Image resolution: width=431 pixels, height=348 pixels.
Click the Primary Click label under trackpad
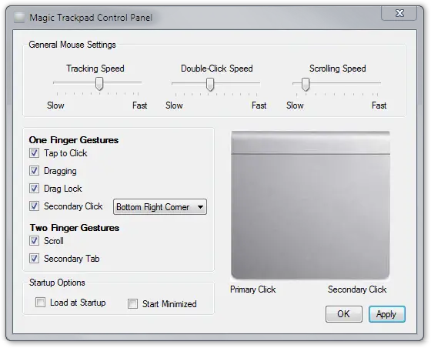click(253, 289)
